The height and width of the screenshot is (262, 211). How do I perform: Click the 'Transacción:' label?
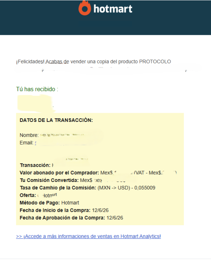(x=35, y=165)
